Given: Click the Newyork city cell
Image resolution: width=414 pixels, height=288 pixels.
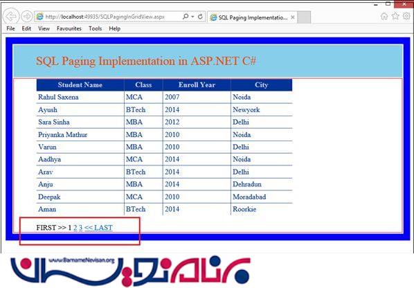Looking at the screenshot, I should 262,109.
